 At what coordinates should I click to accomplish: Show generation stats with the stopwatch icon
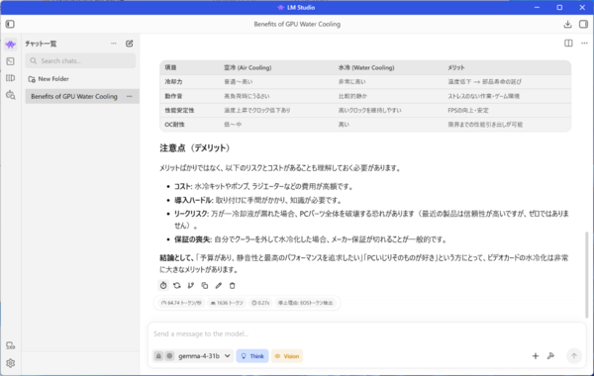click(x=163, y=286)
